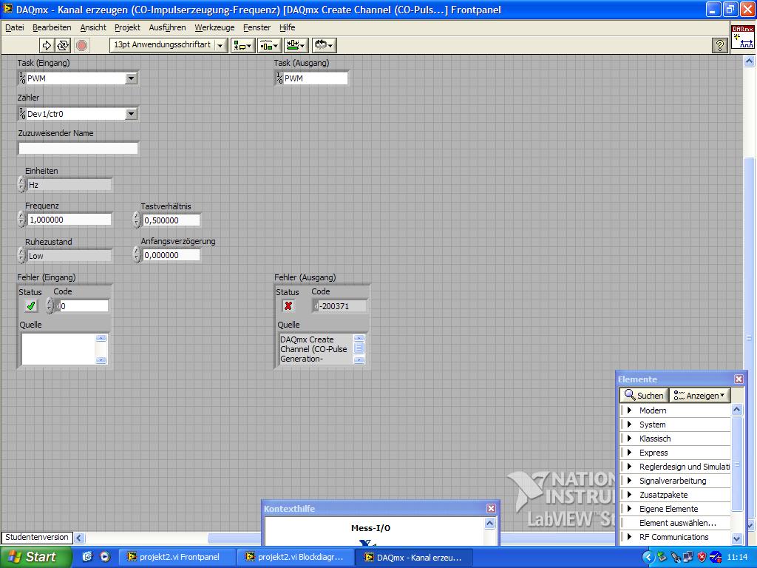Screen dimensions: 757x568
Task: Open the Task (Eingang) PWM dropdown arrow
Action: [x=132, y=78]
